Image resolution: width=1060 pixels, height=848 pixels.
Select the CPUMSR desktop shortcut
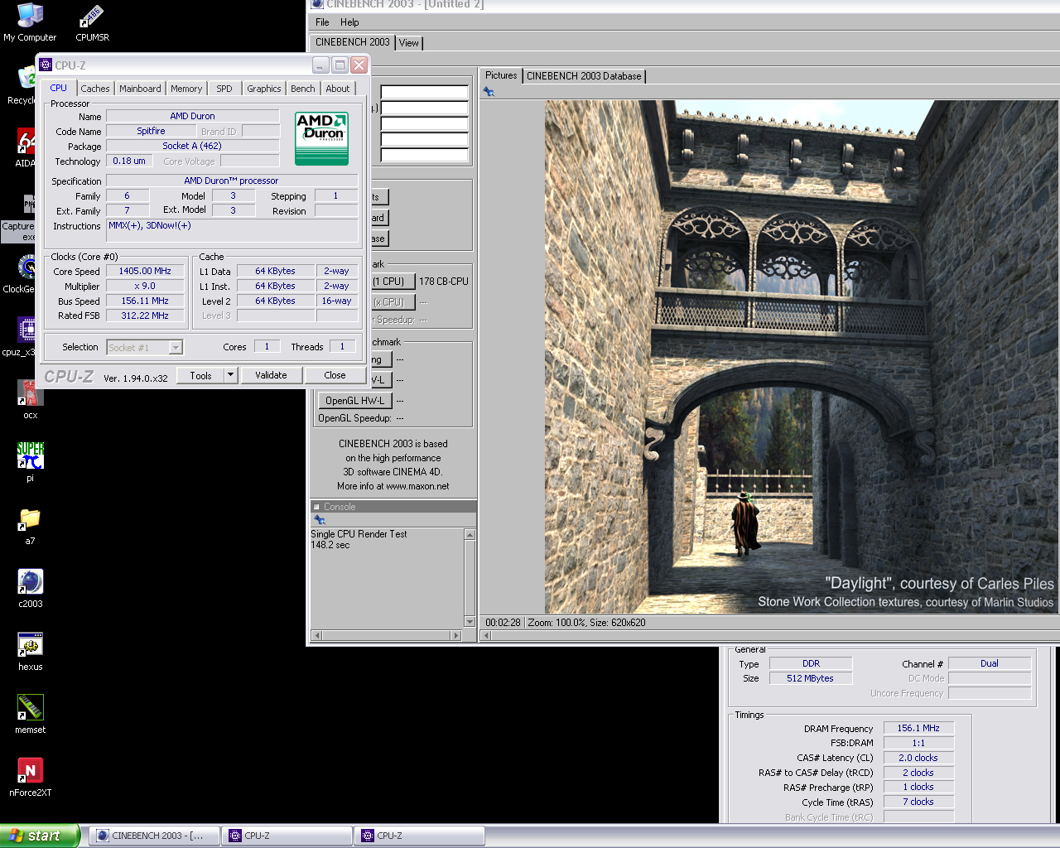point(92,22)
